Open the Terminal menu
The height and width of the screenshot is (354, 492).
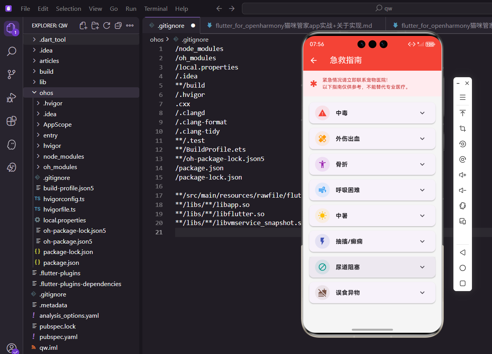(x=156, y=8)
